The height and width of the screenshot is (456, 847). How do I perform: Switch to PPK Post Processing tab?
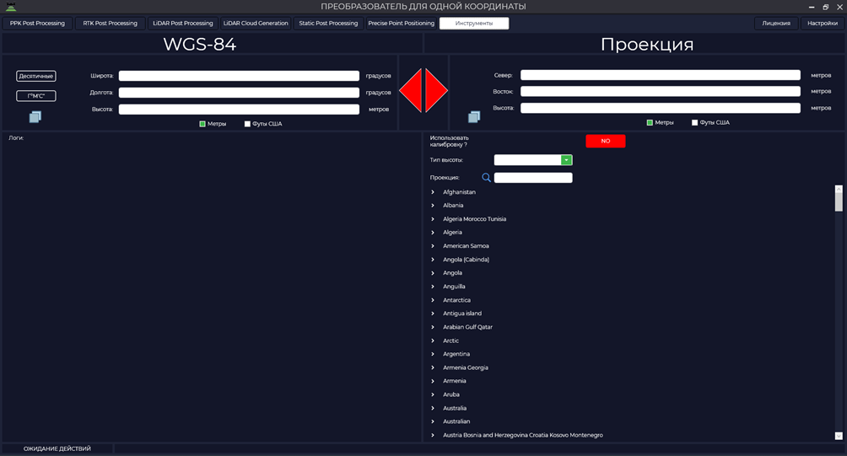[37, 24]
